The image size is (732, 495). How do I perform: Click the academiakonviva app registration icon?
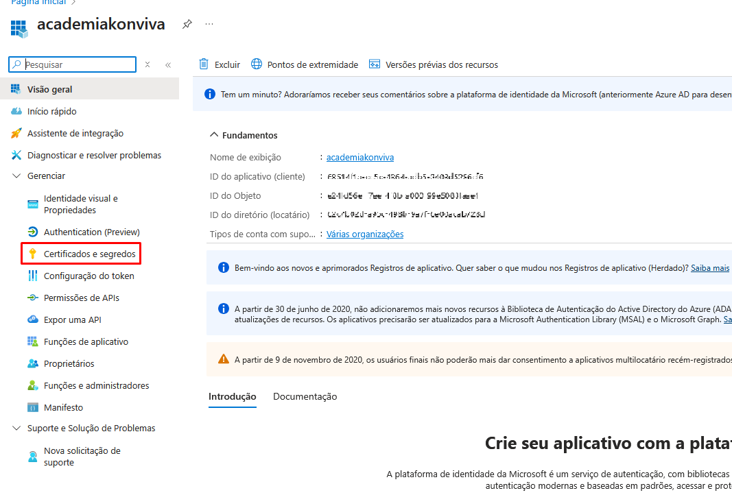[19, 28]
